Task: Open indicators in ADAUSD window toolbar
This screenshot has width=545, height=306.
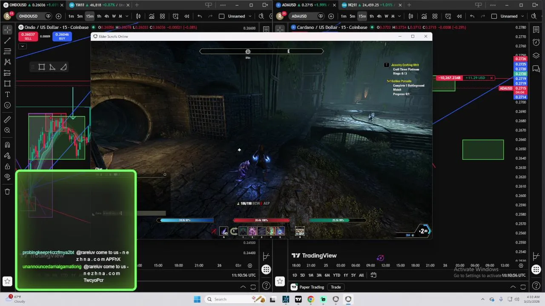Action: [424, 16]
